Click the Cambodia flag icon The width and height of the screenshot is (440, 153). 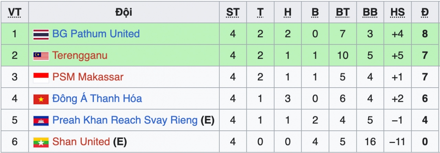[x=41, y=121]
